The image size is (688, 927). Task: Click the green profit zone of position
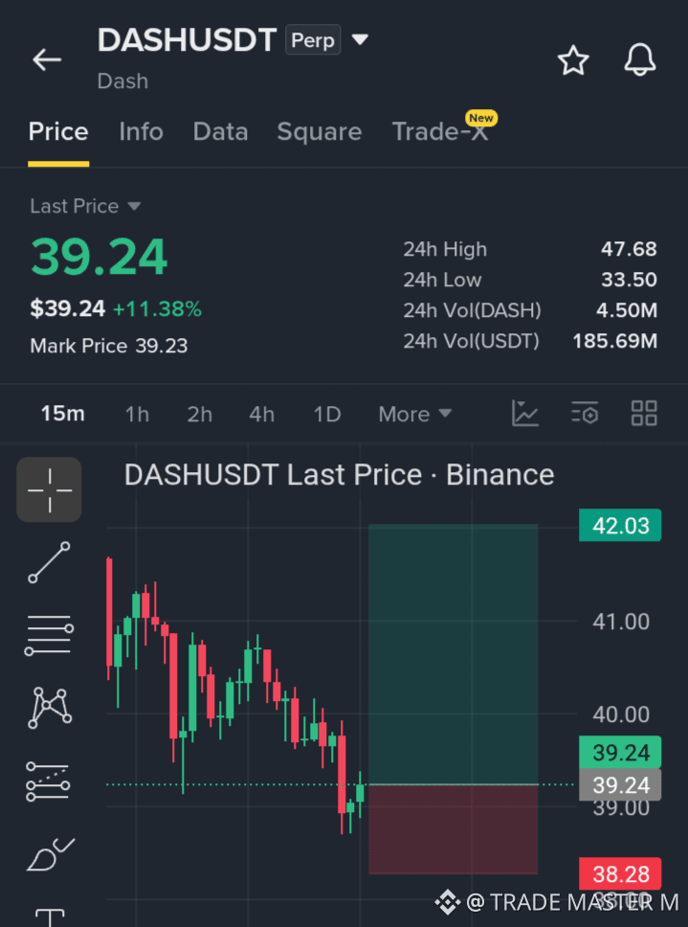point(453,654)
